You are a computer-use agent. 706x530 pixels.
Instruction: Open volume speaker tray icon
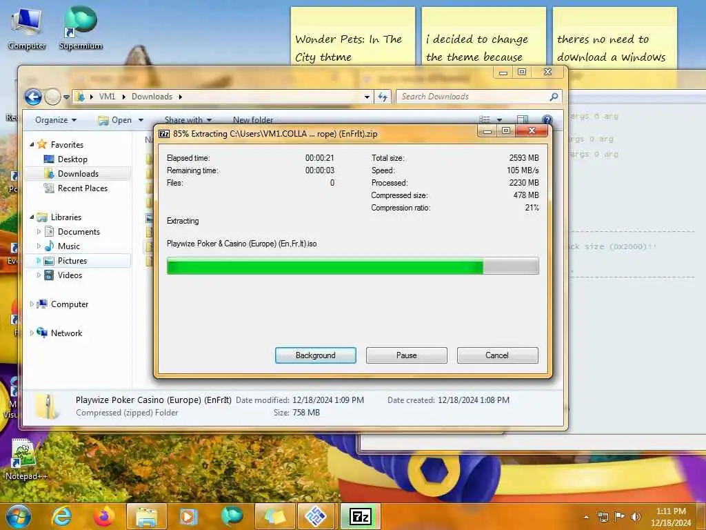coord(636,517)
